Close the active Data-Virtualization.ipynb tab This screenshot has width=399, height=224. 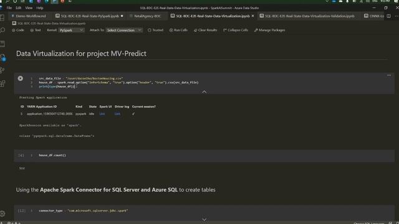252,16
